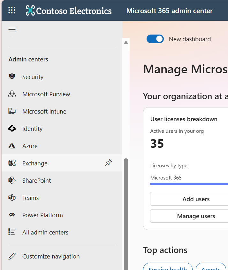Viewport: 228px width, 270px height.
Task: Select the Service health pill
Action: click(x=168, y=267)
